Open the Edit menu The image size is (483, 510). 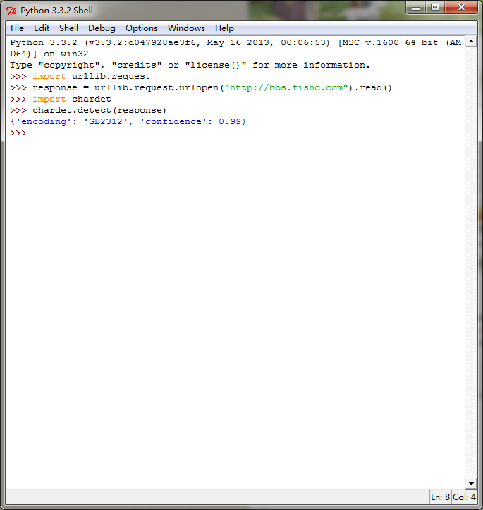click(x=42, y=28)
